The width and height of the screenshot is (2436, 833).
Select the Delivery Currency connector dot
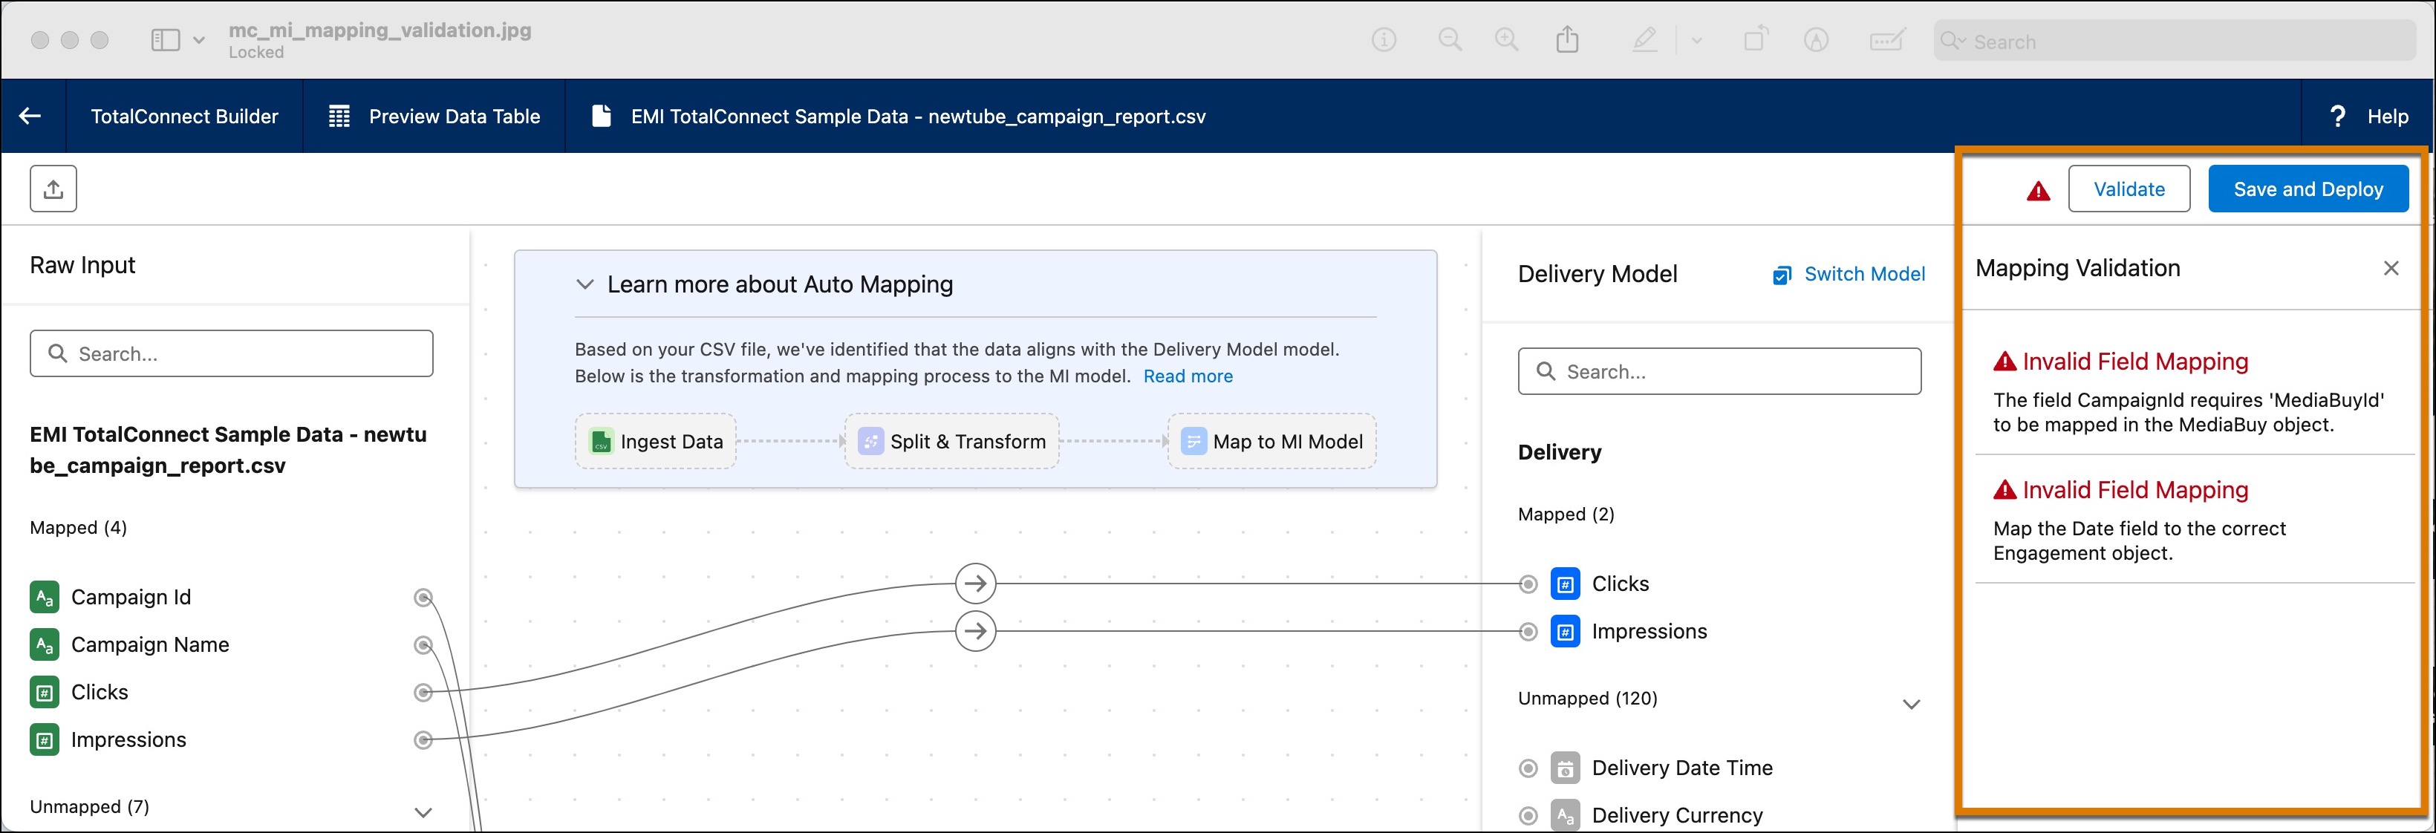(1528, 815)
